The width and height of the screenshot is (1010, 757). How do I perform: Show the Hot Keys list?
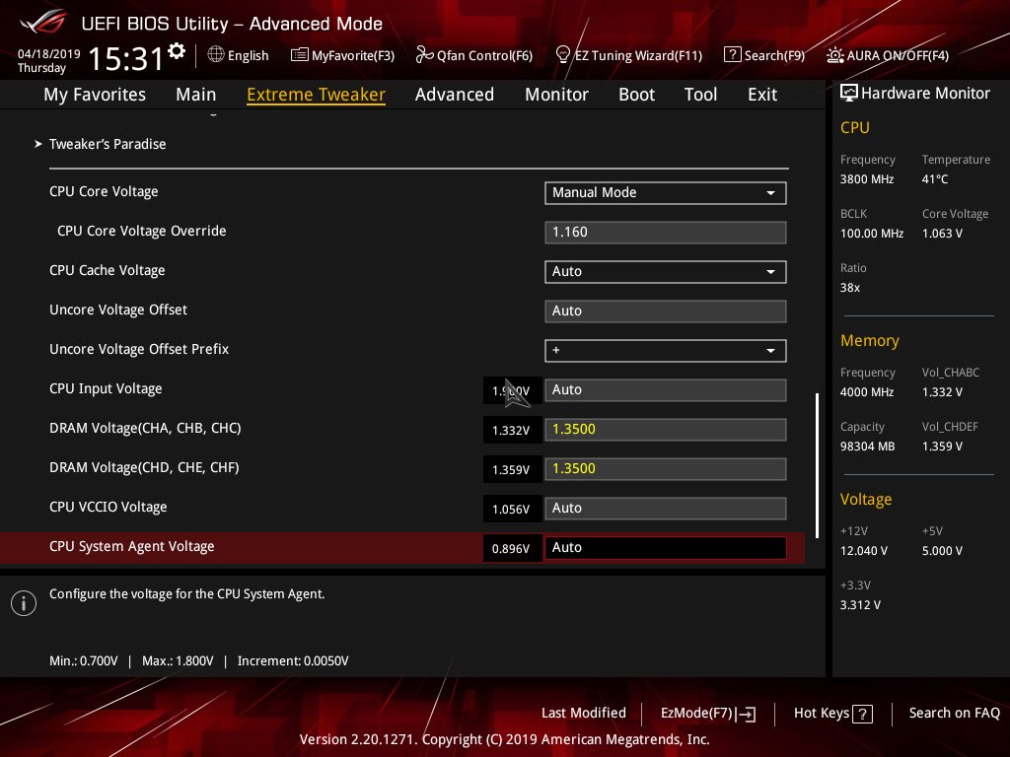point(832,714)
